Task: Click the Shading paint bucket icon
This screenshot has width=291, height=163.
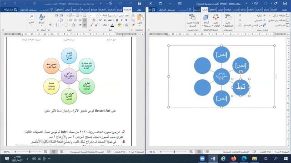Action: 74,25
